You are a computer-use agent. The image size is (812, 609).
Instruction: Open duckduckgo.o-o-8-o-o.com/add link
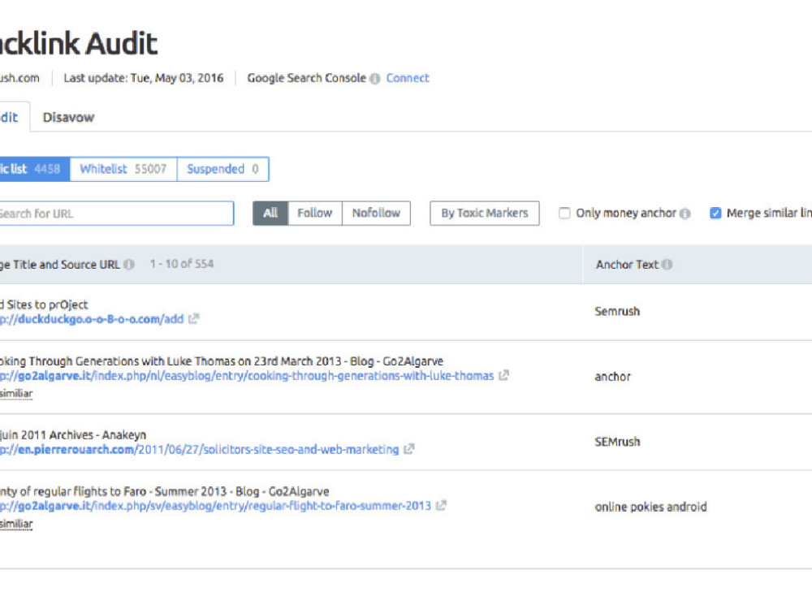(92, 319)
